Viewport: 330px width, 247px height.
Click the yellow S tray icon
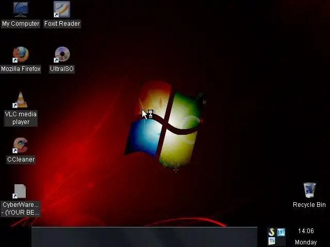(272, 232)
